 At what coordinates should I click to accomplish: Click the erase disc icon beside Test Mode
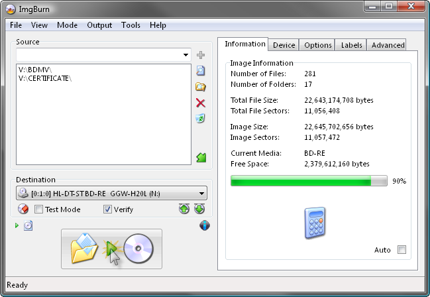[x=23, y=209]
